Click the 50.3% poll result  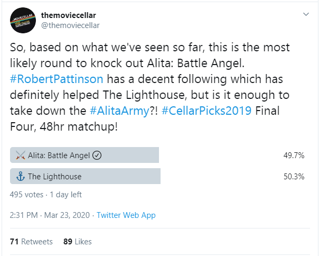[x=294, y=176]
